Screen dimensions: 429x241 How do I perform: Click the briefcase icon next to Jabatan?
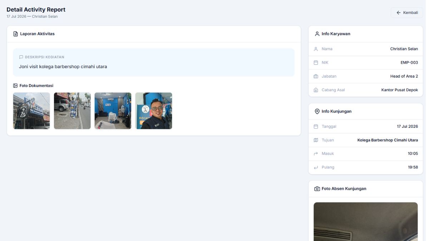(x=316, y=76)
